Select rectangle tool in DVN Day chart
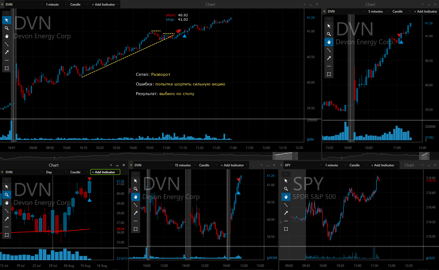Viewport: 439px width, 270px height. tap(7, 235)
